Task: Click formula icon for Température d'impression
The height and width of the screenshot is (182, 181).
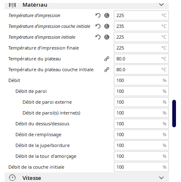Action: 107,15
